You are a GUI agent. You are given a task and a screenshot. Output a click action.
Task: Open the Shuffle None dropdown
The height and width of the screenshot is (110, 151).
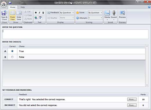coord(67,18)
